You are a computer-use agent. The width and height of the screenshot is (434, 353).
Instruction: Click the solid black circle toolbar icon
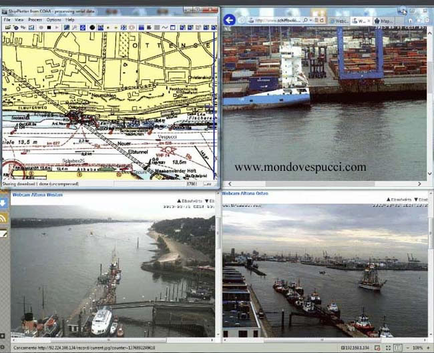point(92,27)
